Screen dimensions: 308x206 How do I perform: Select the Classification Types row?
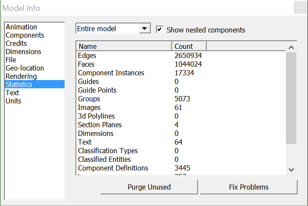[181, 151]
